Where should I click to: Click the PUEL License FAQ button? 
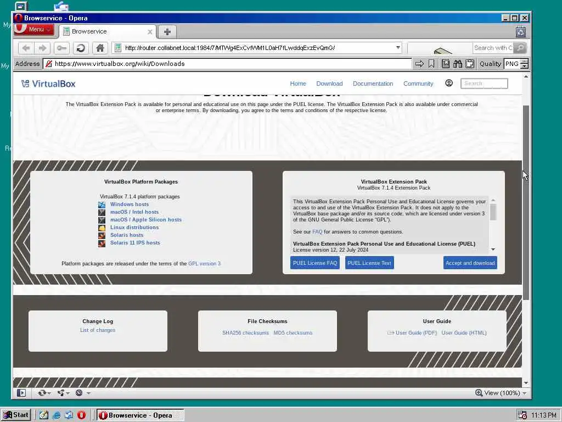(315, 263)
